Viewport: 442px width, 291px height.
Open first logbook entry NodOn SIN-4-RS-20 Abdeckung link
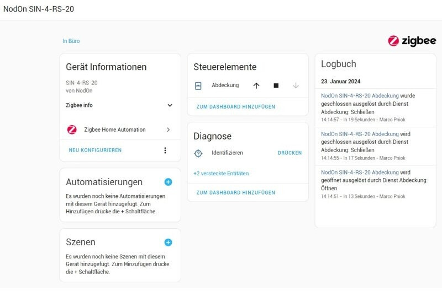tap(360, 95)
